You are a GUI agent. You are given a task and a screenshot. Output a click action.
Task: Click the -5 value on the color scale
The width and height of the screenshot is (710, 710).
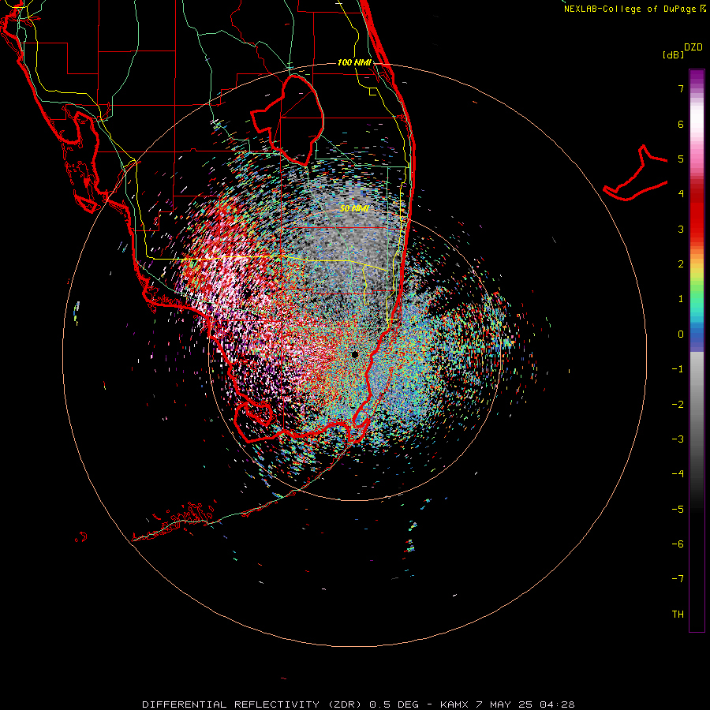[678, 510]
